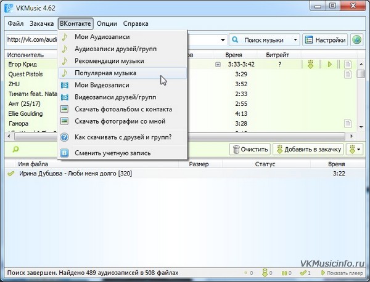Play the Егор Крид track

coord(330,64)
